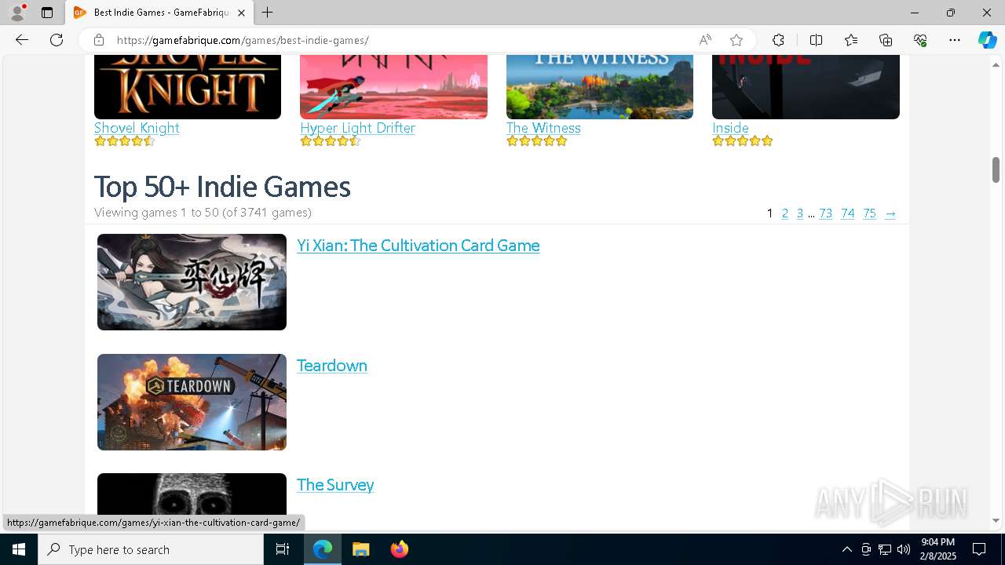Click Teardown game thumbnail
This screenshot has width=1005, height=565.
[x=192, y=402]
